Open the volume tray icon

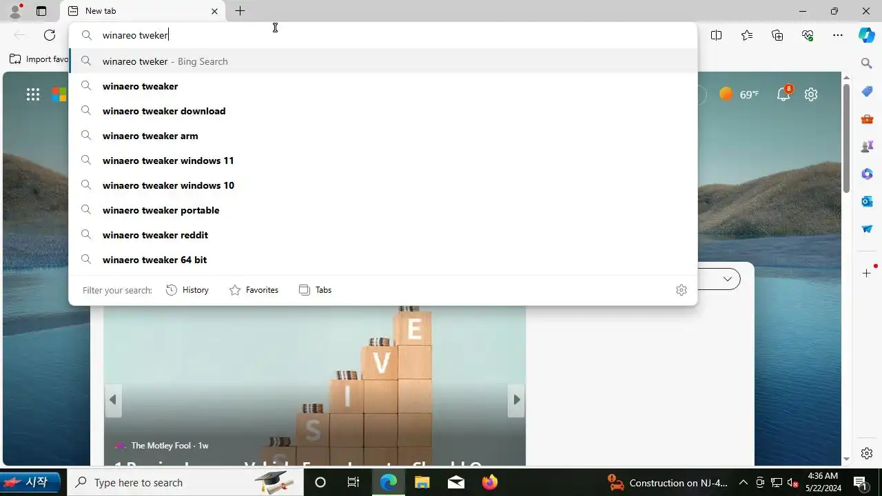(792, 482)
